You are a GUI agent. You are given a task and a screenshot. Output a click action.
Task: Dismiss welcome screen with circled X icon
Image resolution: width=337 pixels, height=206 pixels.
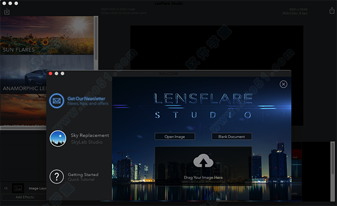(x=283, y=84)
